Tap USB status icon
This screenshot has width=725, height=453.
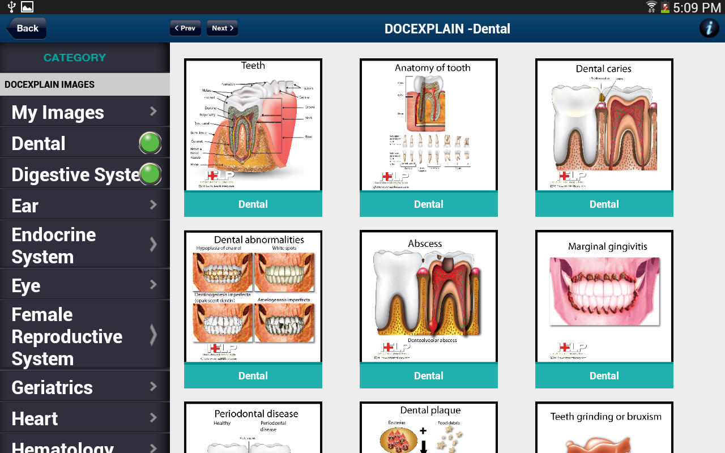click(12, 7)
